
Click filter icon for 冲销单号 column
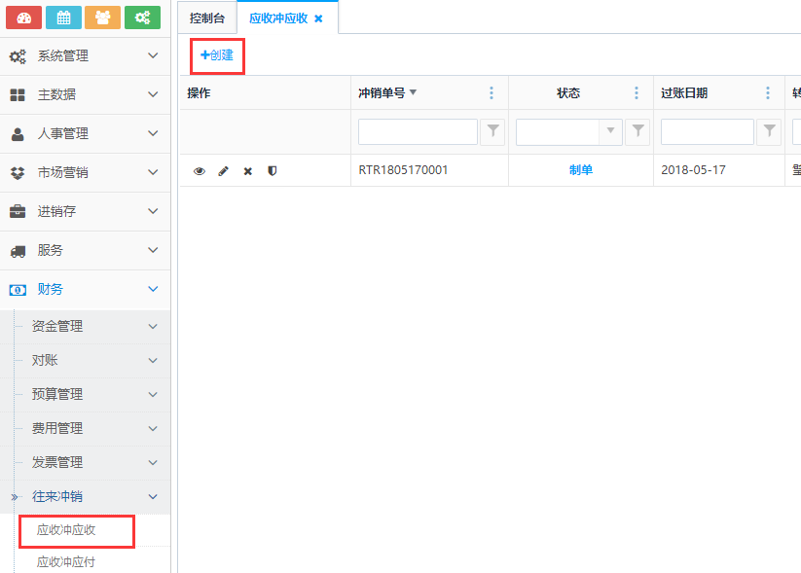[x=493, y=131]
